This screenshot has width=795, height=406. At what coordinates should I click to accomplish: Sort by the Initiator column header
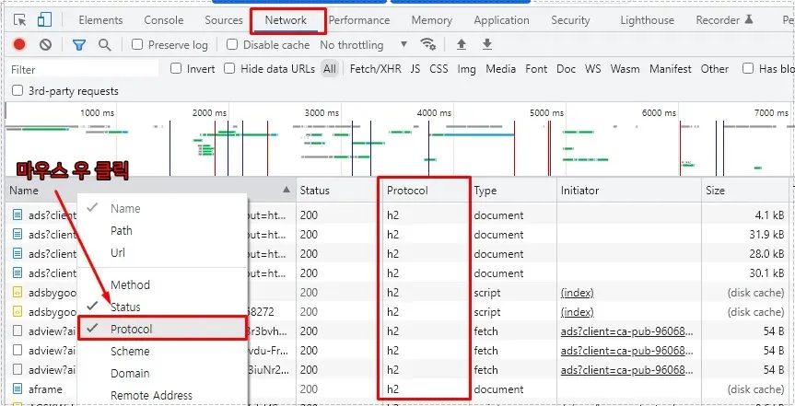tap(629, 191)
